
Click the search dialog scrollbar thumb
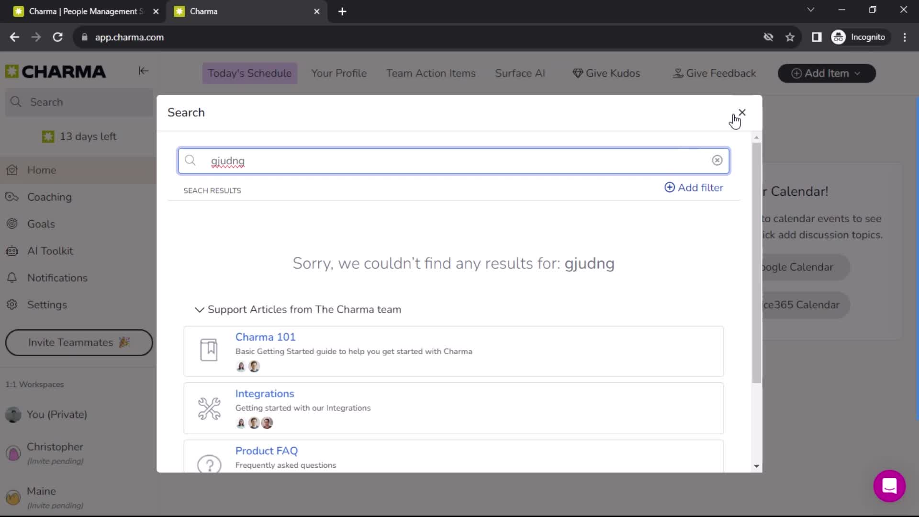click(x=756, y=263)
